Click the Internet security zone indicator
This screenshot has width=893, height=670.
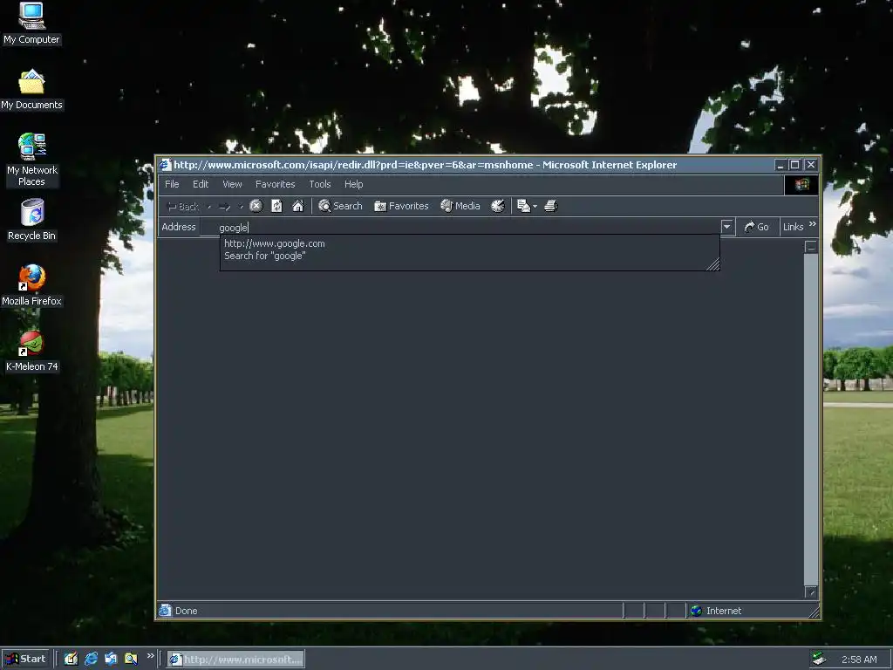(716, 611)
